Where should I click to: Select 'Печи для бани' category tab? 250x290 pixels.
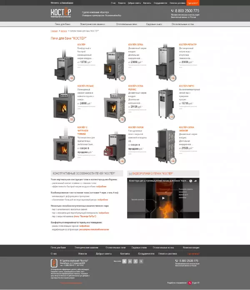click(x=62, y=24)
